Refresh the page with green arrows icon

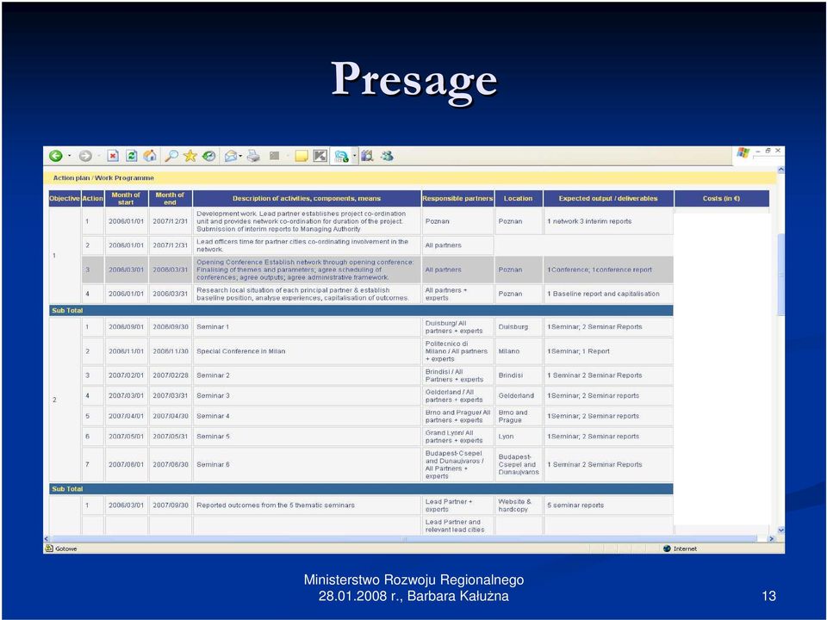(132, 156)
